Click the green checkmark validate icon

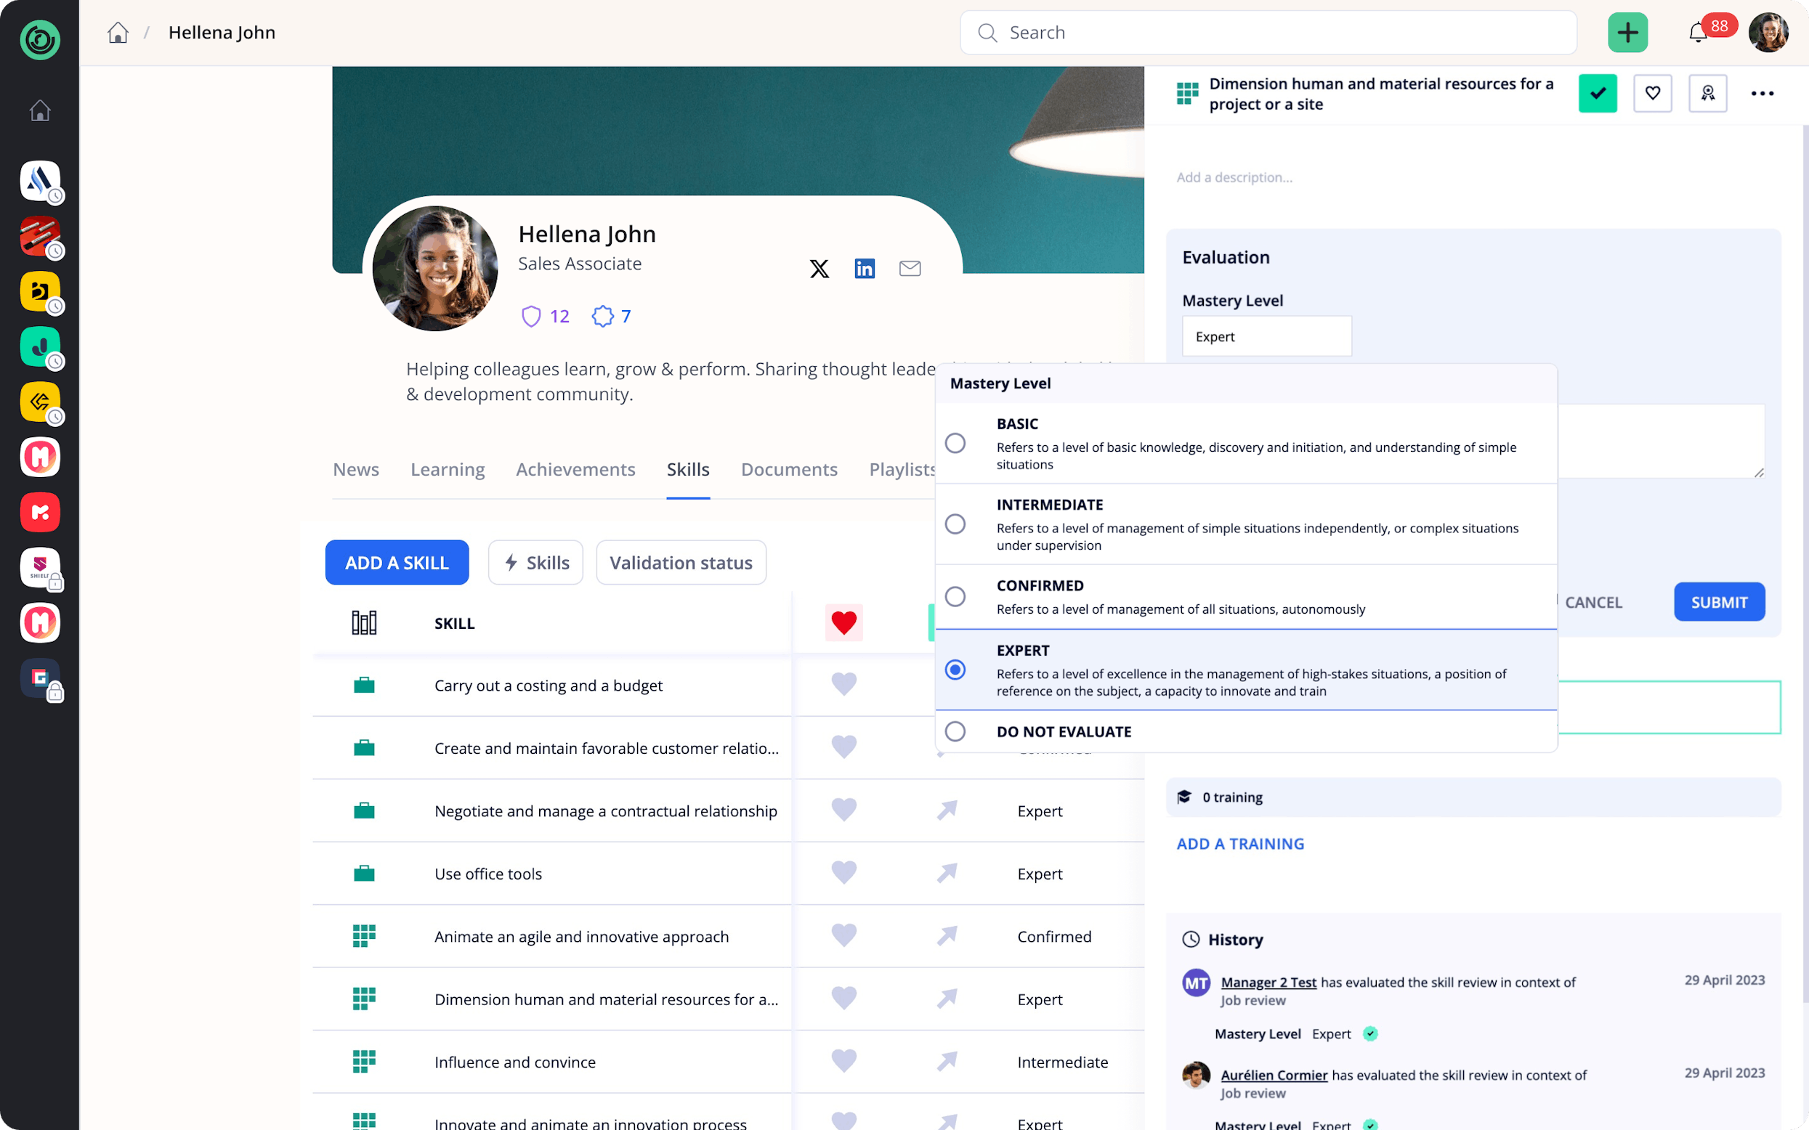1598,94
